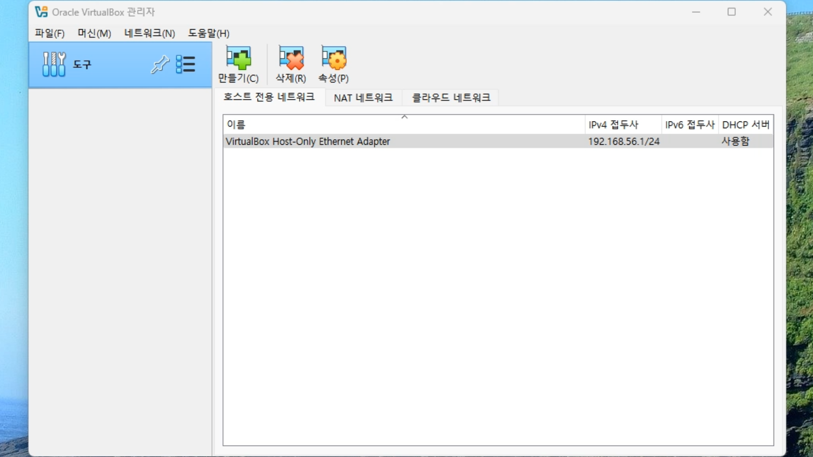813x457 pixels.
Task: Sort by DHCP 서버 column header
Action: point(746,125)
